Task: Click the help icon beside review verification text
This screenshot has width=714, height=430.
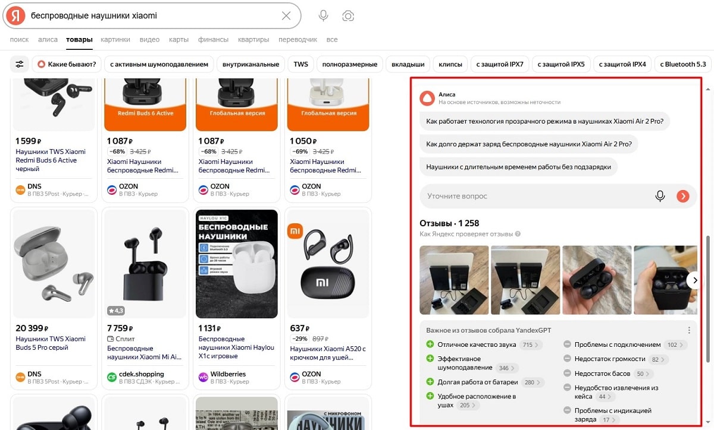Action: 518,234
